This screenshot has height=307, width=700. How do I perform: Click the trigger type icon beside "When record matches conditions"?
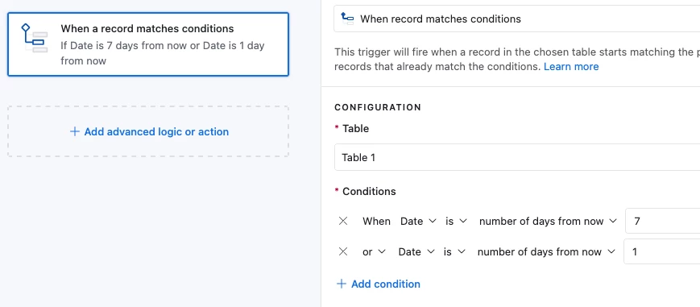(x=347, y=19)
